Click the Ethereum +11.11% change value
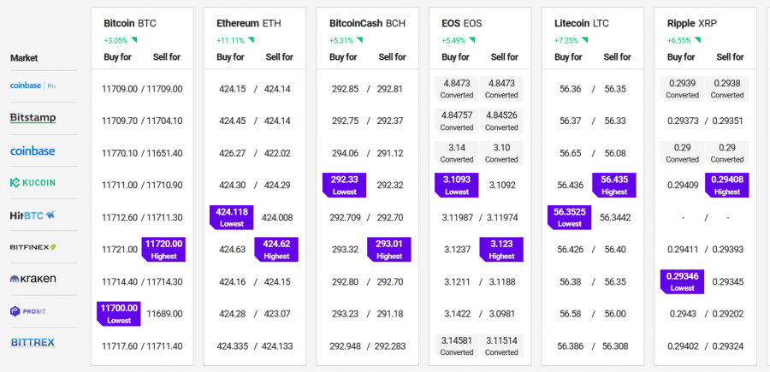The height and width of the screenshot is (372, 770). 231,41
